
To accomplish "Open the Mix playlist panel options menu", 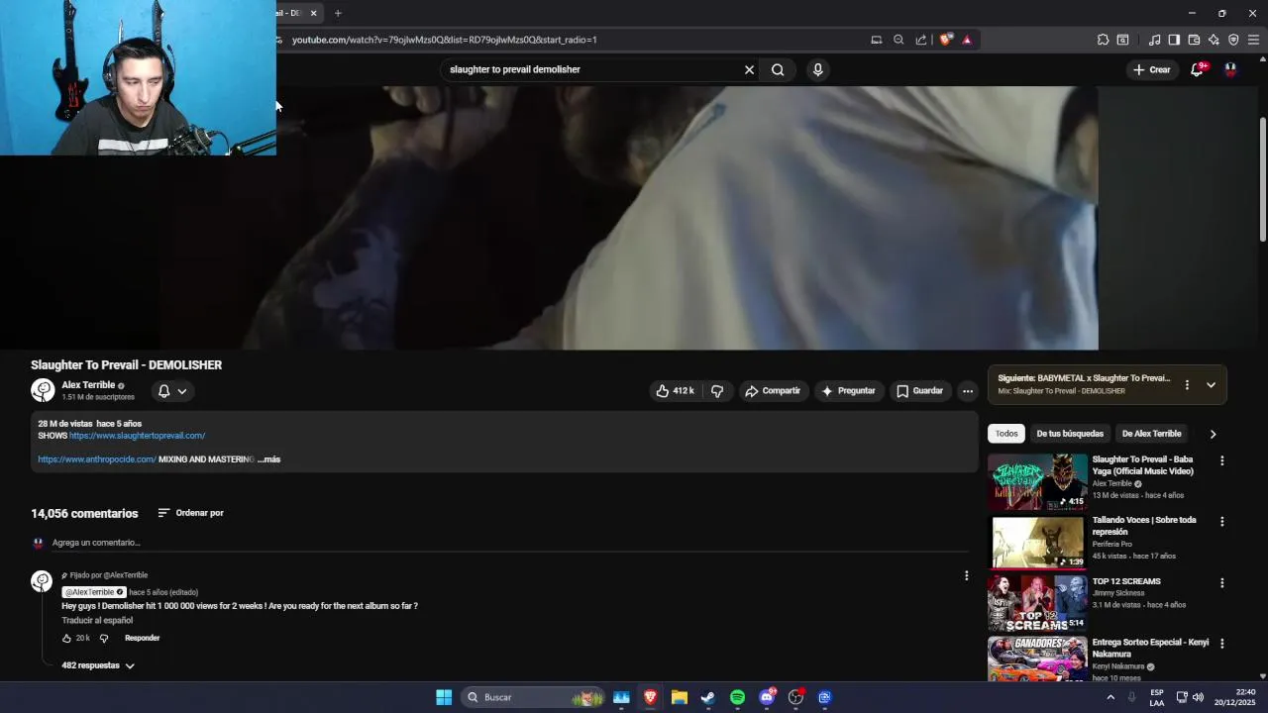I will tap(1187, 385).
